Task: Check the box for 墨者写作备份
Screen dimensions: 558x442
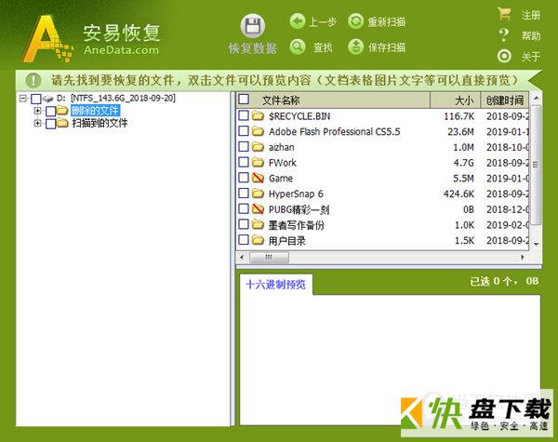Action: [244, 224]
